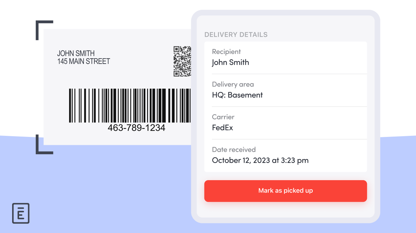The width and height of the screenshot is (416, 233).
Task: Click the DELIVERY DETAILS heading
Action: [x=236, y=35]
